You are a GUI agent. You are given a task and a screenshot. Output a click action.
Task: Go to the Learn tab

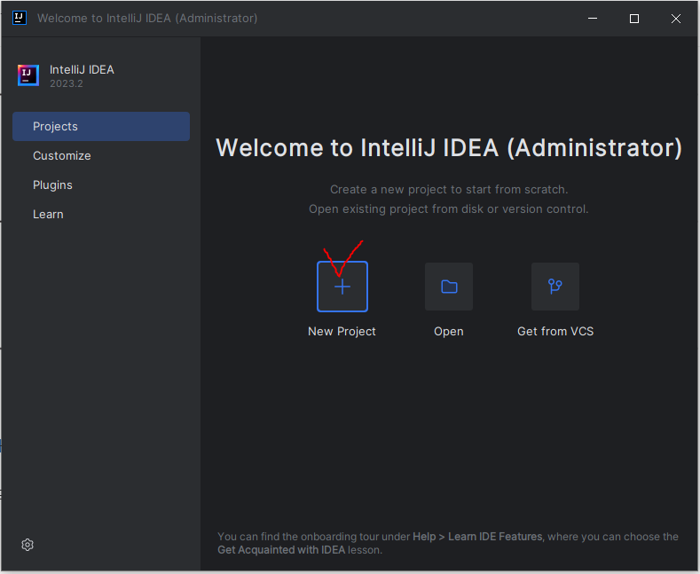pos(101,214)
